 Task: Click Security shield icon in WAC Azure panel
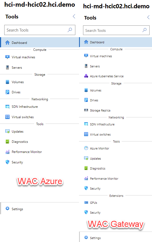click(7, 162)
